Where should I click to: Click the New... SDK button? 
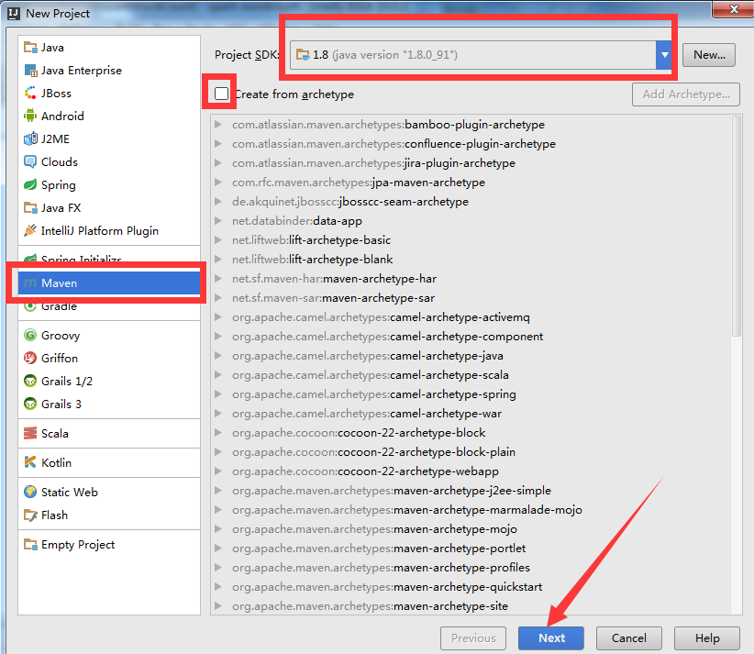point(709,55)
